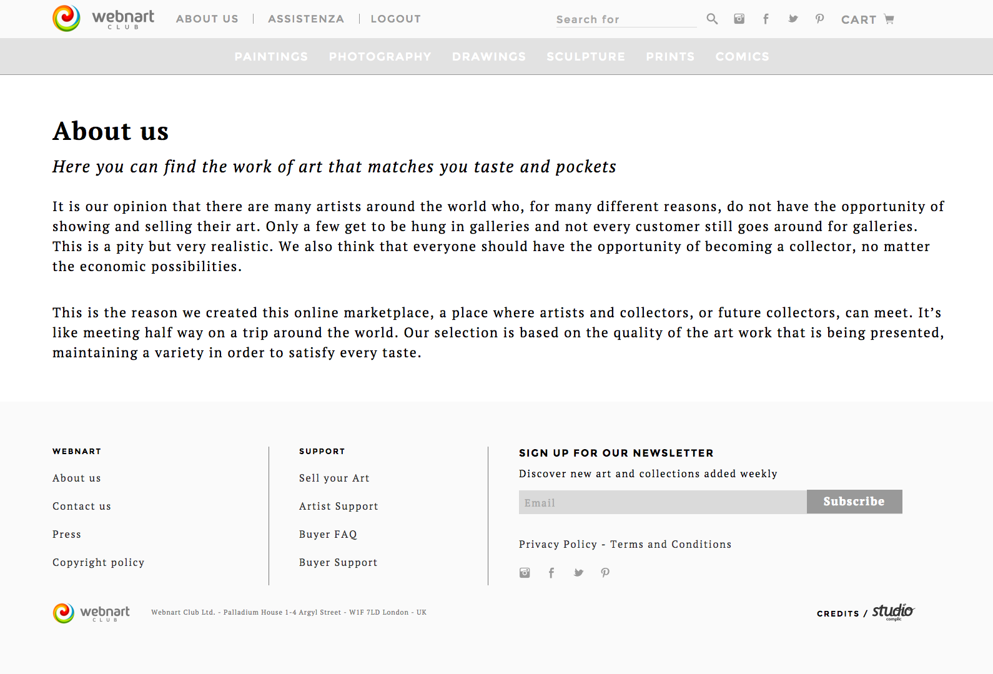Open the Paintings category
Screen dimensions: 993x674
[271, 57]
